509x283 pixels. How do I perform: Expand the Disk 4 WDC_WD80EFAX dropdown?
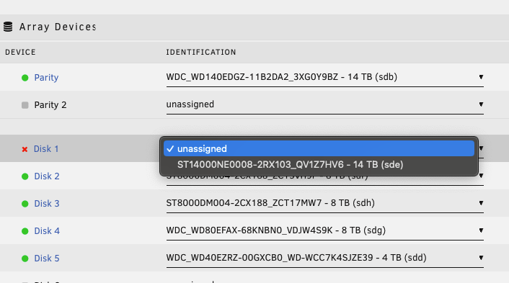[x=325, y=230]
